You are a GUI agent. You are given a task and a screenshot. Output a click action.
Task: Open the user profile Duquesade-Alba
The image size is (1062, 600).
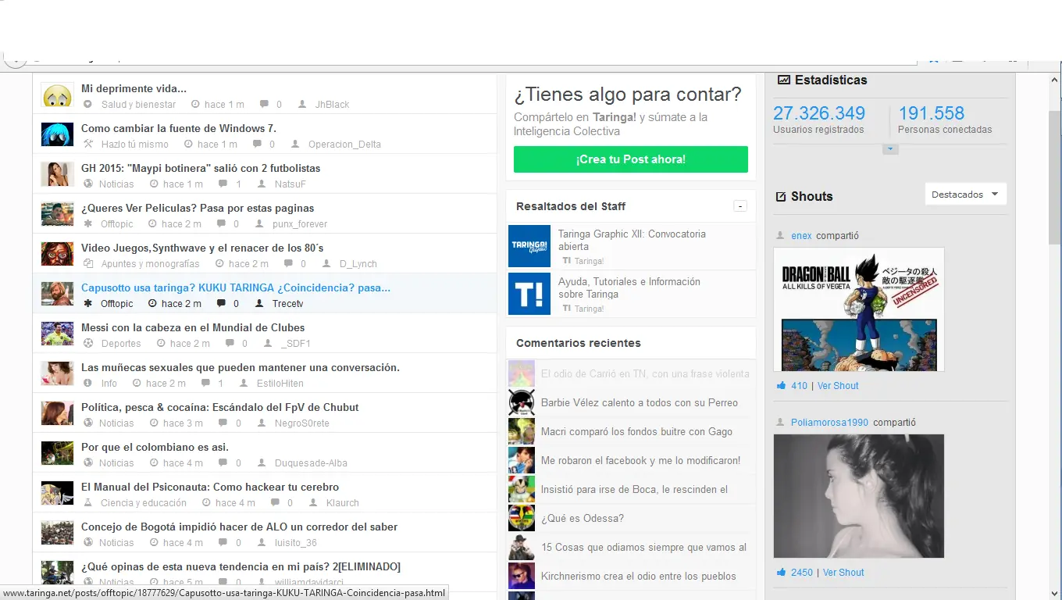point(311,463)
